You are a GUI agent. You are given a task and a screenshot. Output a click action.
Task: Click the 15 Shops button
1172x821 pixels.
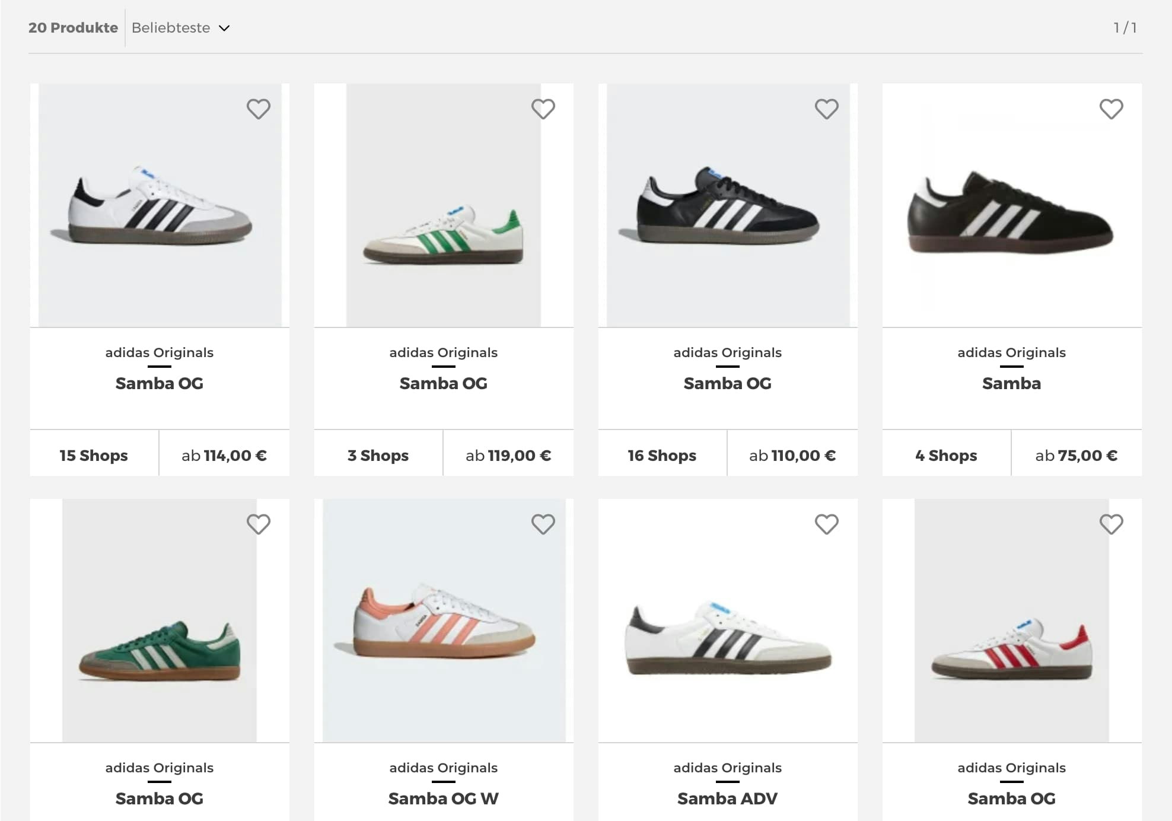tap(94, 453)
